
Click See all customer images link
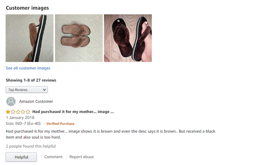28,68
